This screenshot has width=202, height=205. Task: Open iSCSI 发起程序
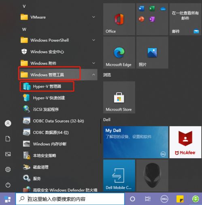[x=58, y=109]
